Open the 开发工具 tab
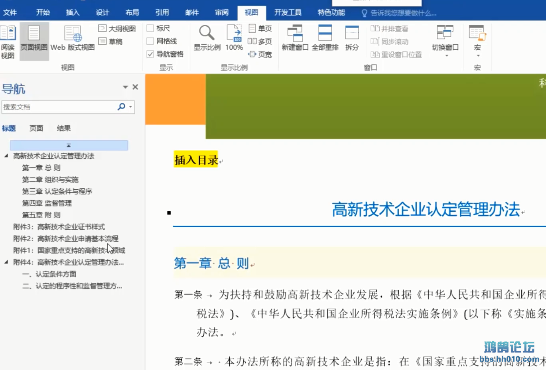This screenshot has height=370, width=546. [x=288, y=13]
